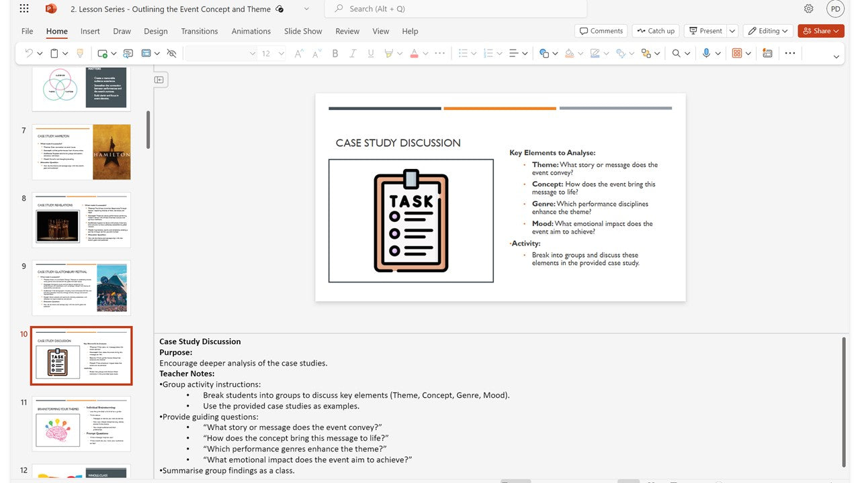Open the app launcher waffle icon
Screen dimensions: 860x483
tap(24, 9)
